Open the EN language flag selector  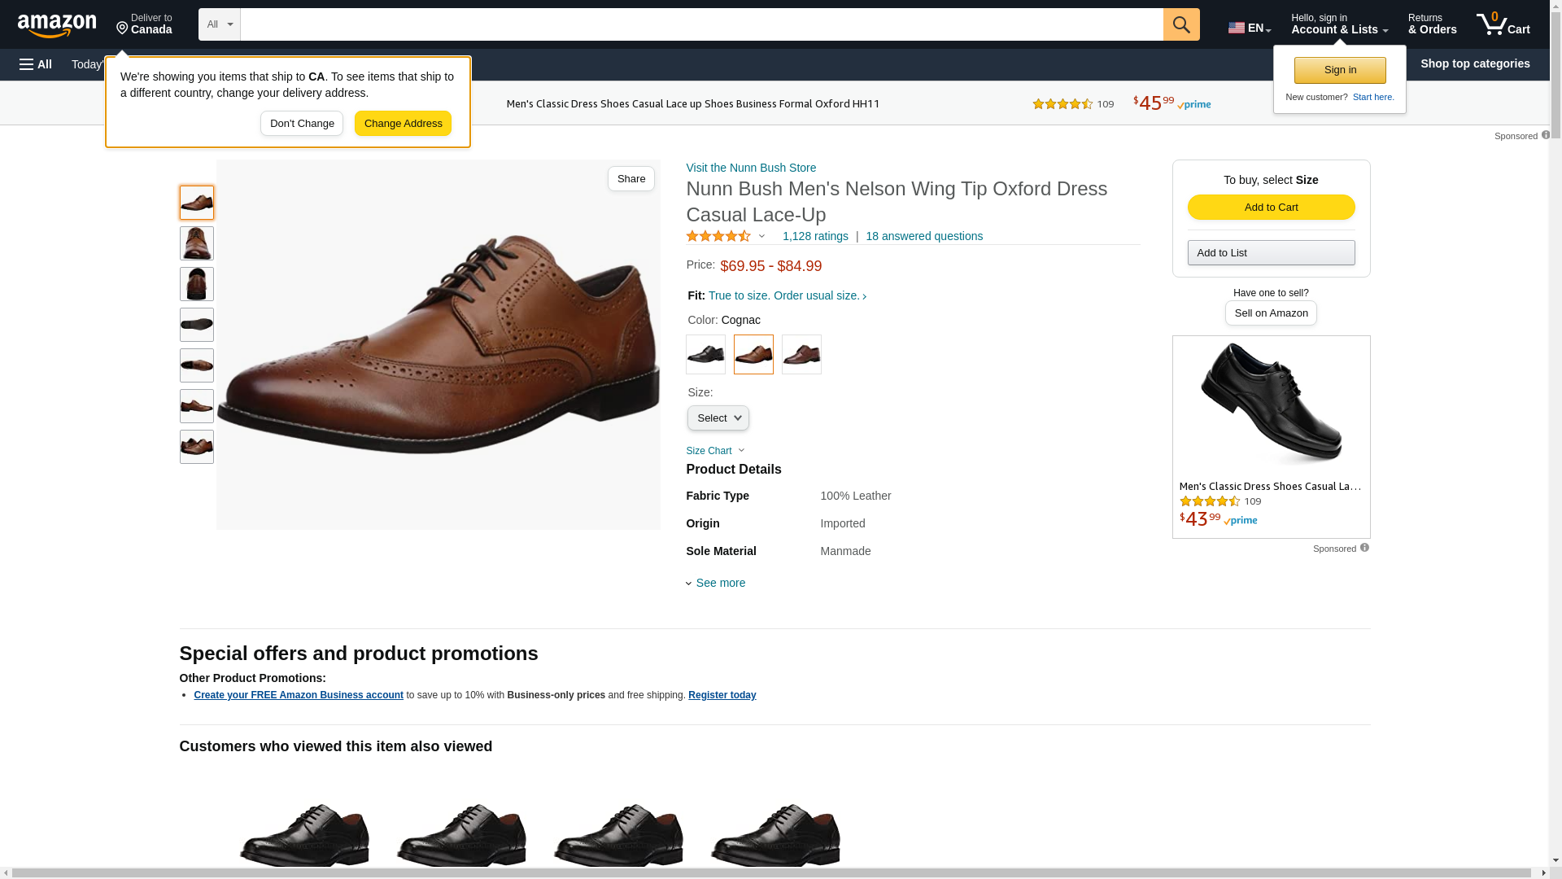tap(1249, 28)
